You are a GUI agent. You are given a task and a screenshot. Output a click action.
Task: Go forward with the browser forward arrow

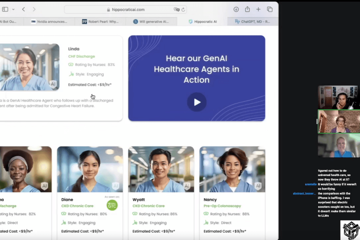click(34, 9)
